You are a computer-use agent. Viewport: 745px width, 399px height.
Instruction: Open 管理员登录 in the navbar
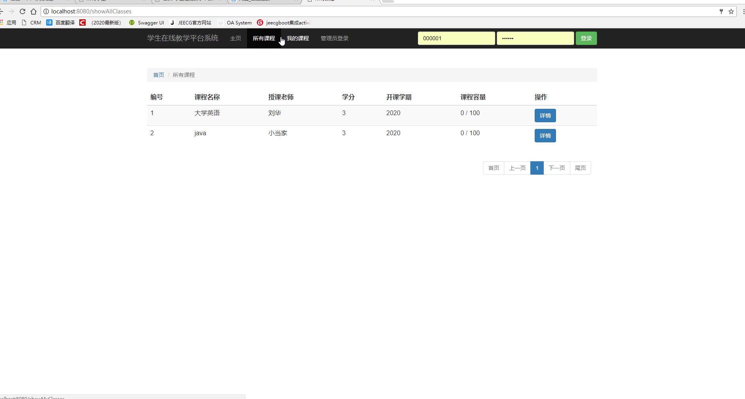[x=335, y=38]
